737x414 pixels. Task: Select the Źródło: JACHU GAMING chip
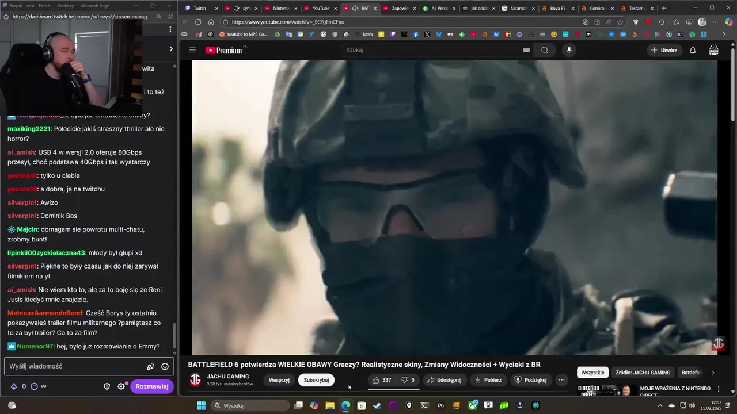643,373
